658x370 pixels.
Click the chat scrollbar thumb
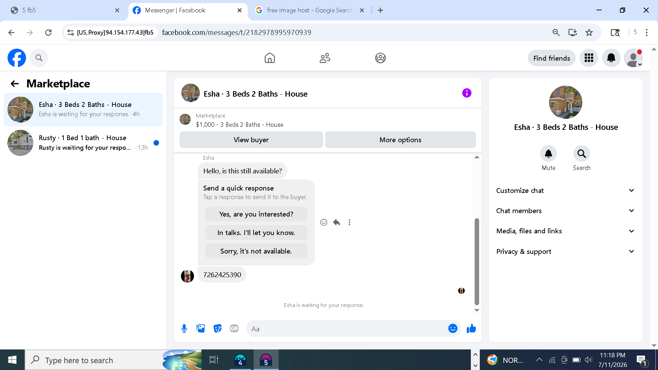pyautogui.click(x=476, y=261)
